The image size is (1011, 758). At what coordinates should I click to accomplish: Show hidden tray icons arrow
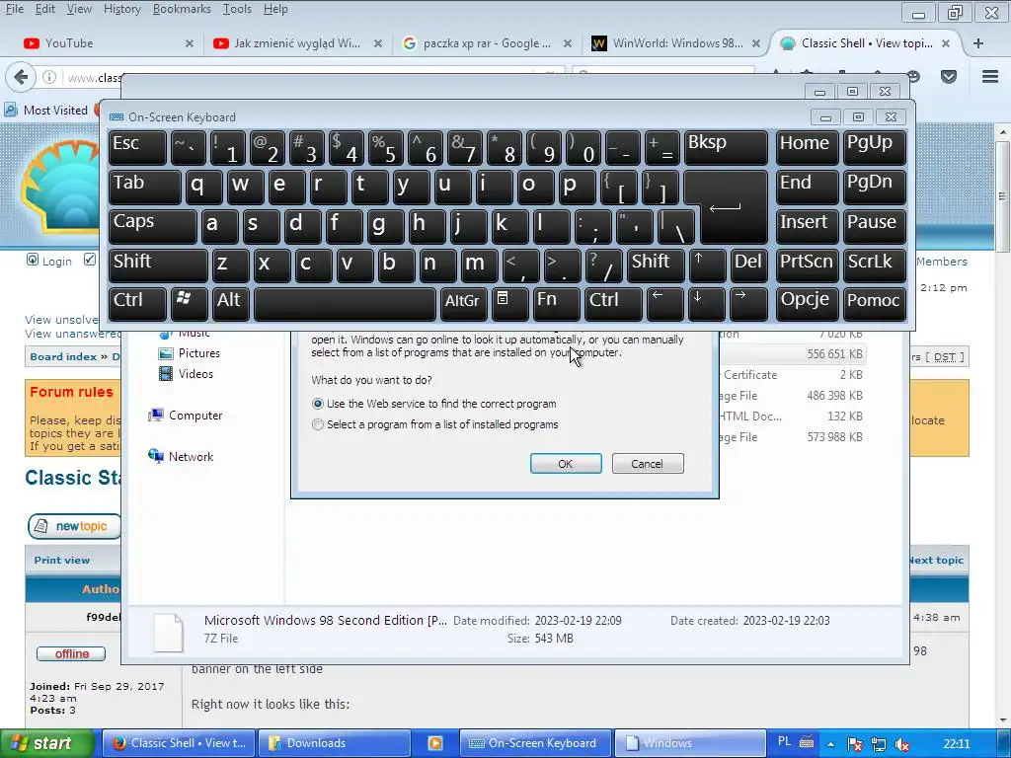(831, 744)
